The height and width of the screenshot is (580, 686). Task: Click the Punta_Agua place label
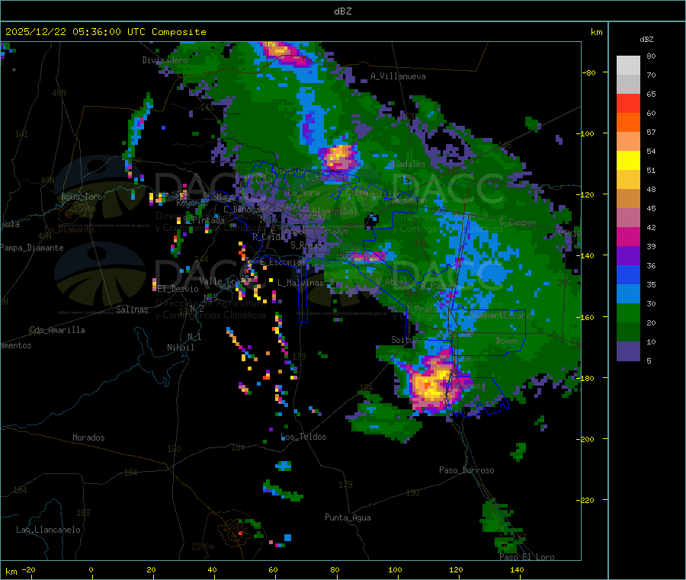pos(348,518)
